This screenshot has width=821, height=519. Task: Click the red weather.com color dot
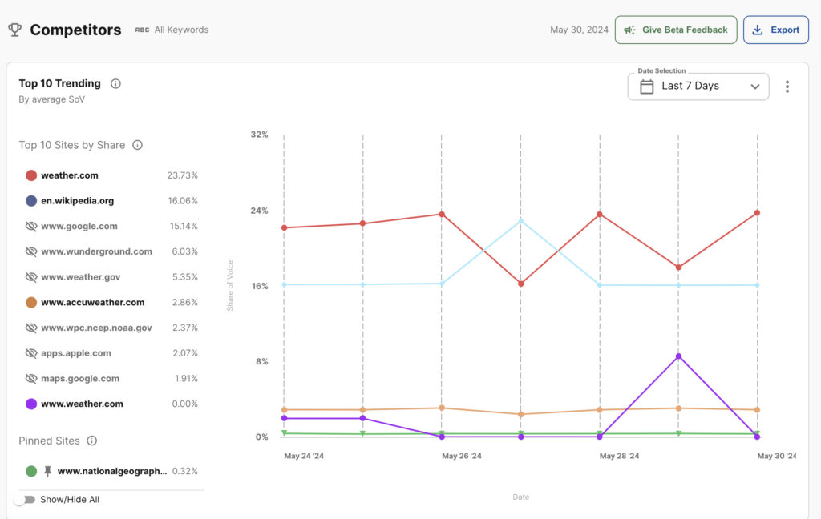tap(31, 175)
